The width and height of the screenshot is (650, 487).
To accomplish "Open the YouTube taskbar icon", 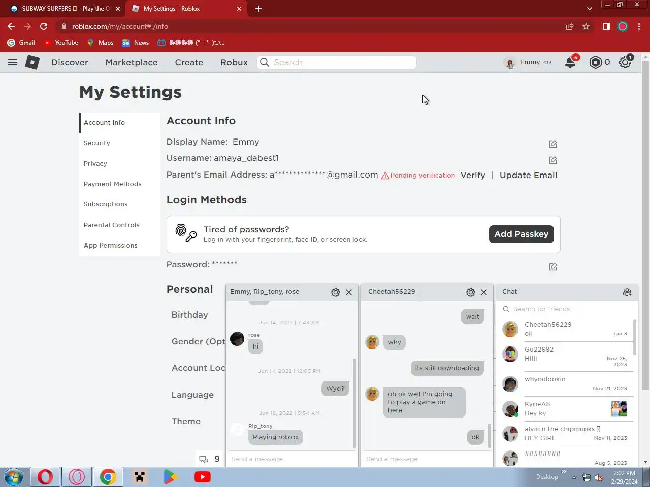I will [202, 477].
